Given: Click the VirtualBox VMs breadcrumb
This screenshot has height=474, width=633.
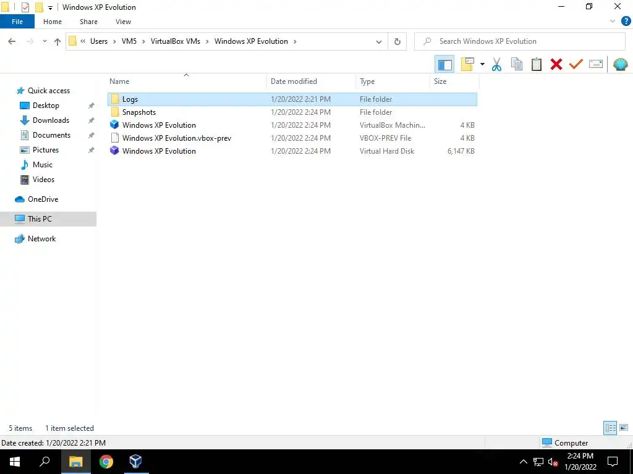Looking at the screenshot, I should click(175, 41).
